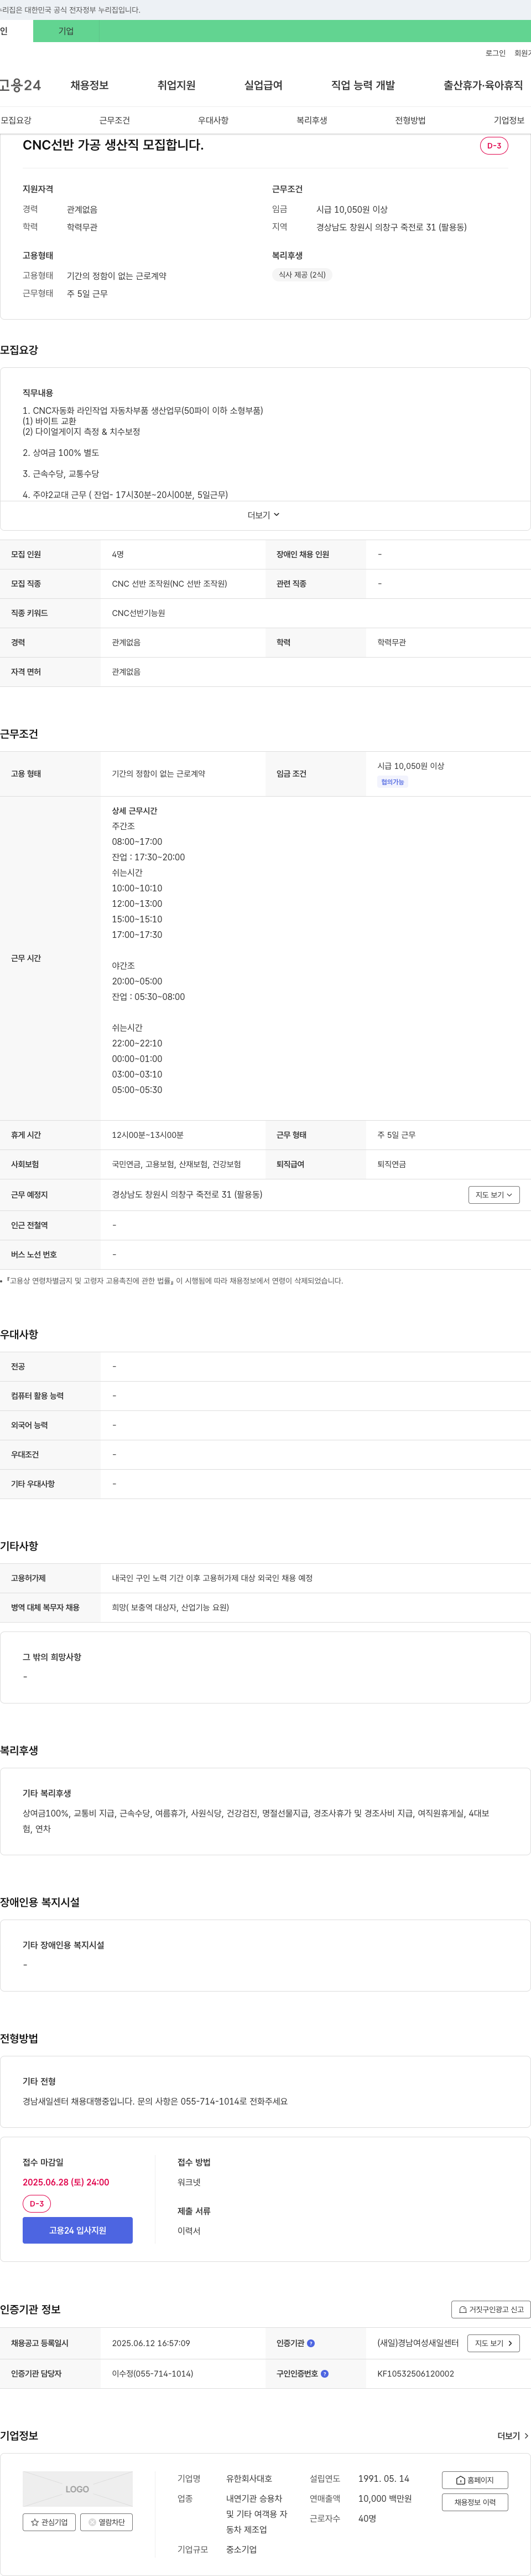Jump to 근무조건 section tab
This screenshot has height=2576, width=531.
[115, 120]
